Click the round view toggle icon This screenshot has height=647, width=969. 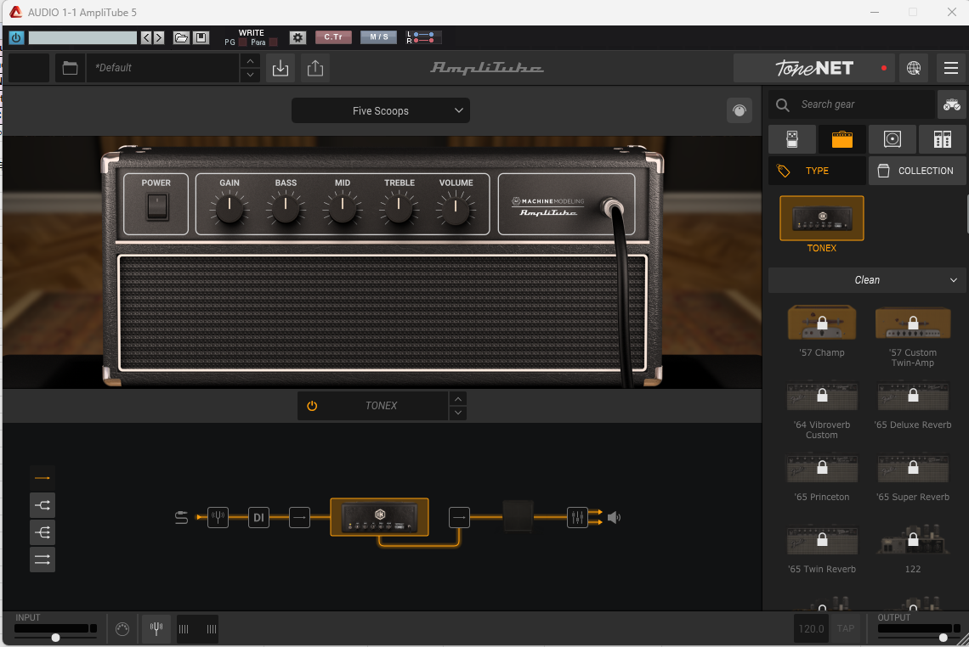tap(739, 110)
